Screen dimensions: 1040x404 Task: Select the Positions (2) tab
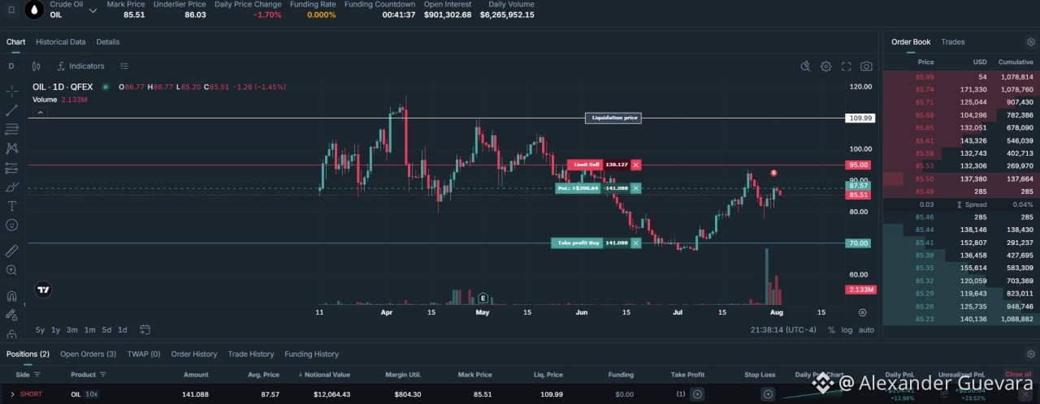(x=28, y=355)
